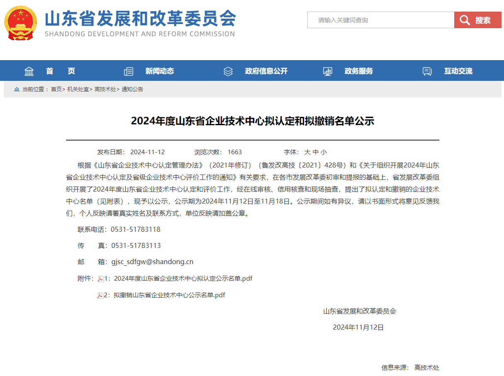
Task: Click the PDF icon for attachment 1
Action: pos(100,279)
